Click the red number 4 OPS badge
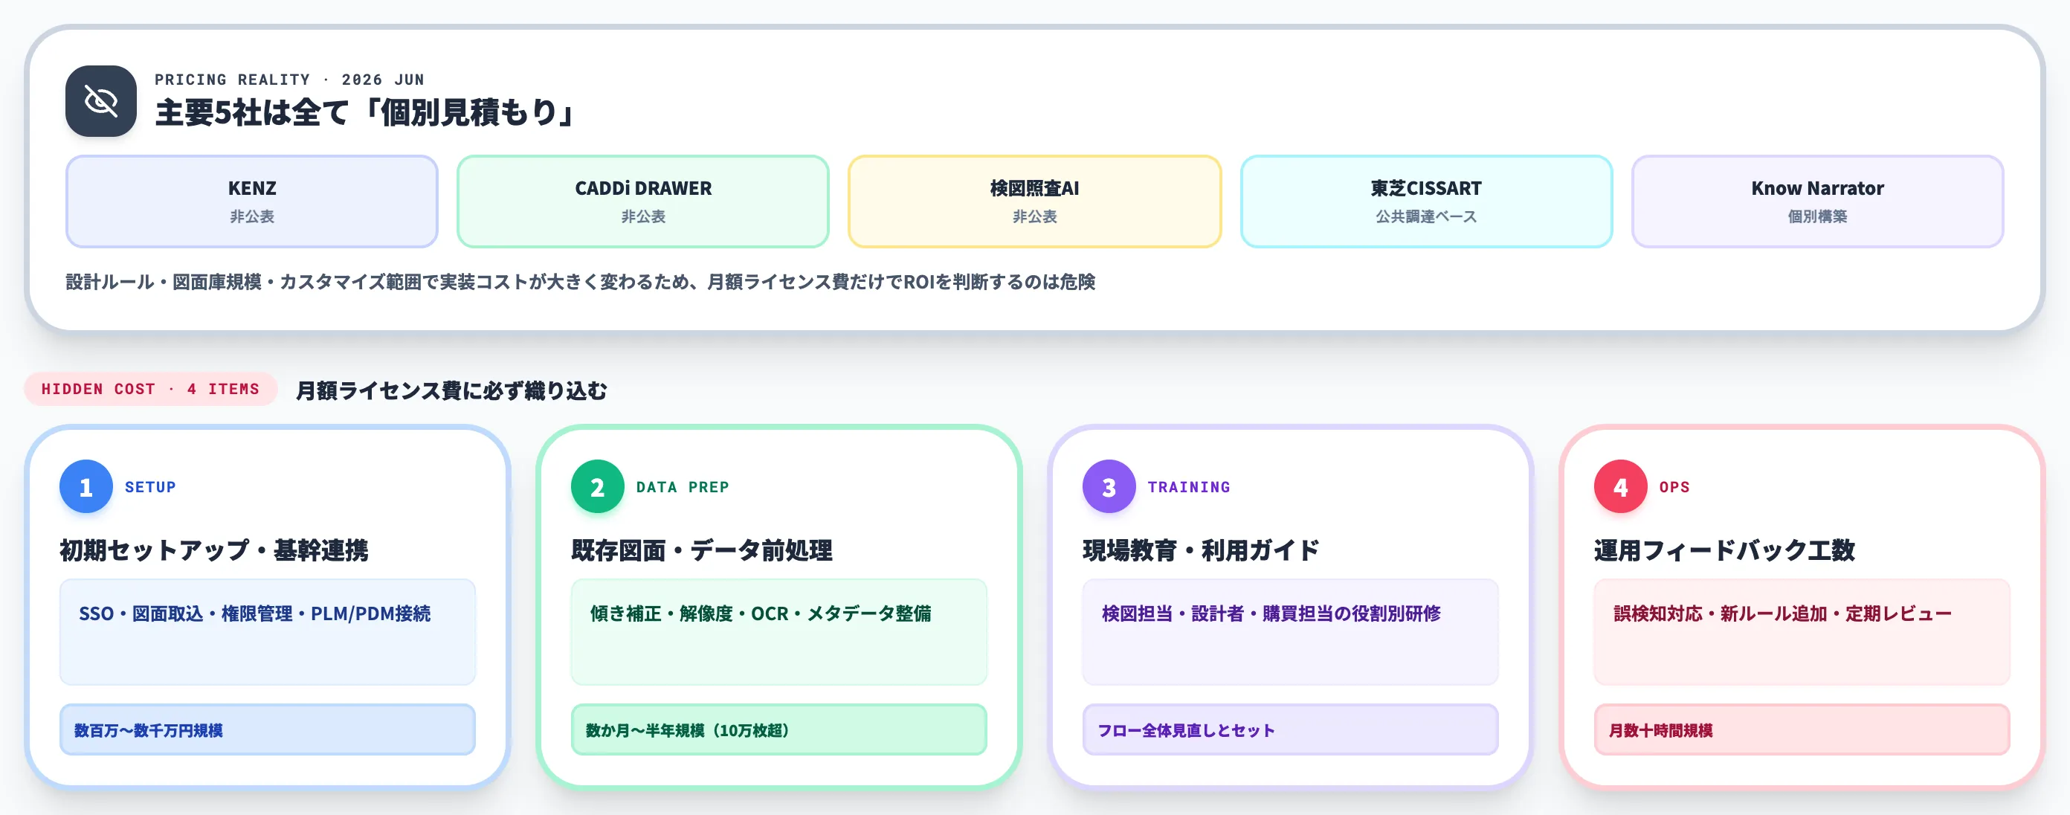Viewport: 2070px width, 815px height. [x=1620, y=486]
